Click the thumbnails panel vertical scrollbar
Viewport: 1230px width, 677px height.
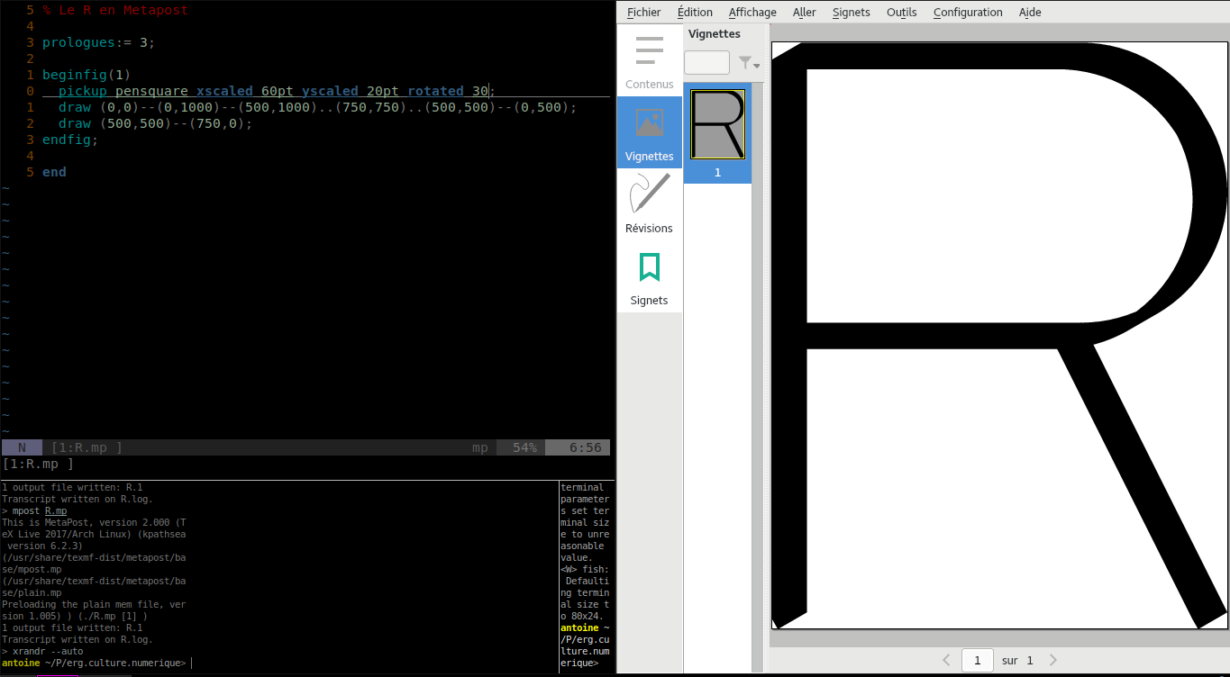click(757, 360)
